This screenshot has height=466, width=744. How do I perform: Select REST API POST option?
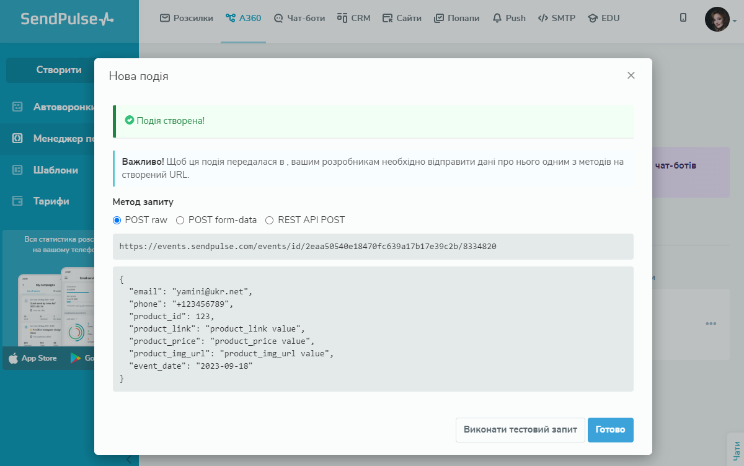pos(270,220)
